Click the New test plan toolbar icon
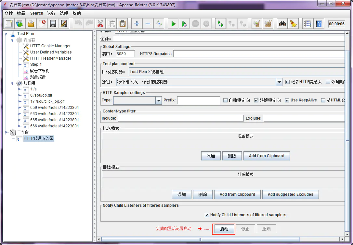 coord(9,24)
